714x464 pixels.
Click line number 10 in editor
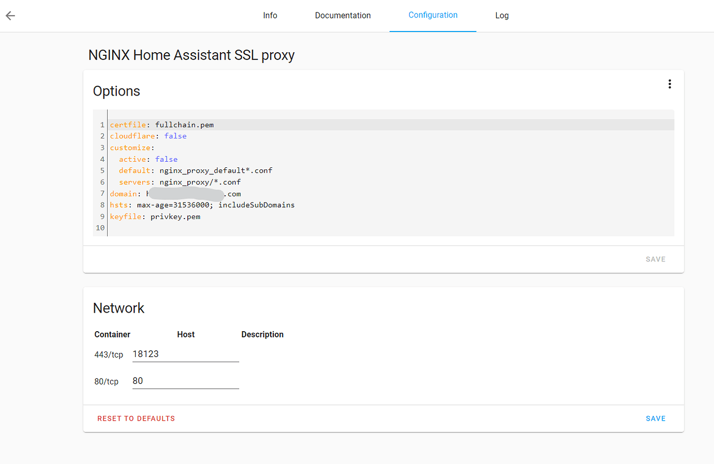(x=100, y=228)
